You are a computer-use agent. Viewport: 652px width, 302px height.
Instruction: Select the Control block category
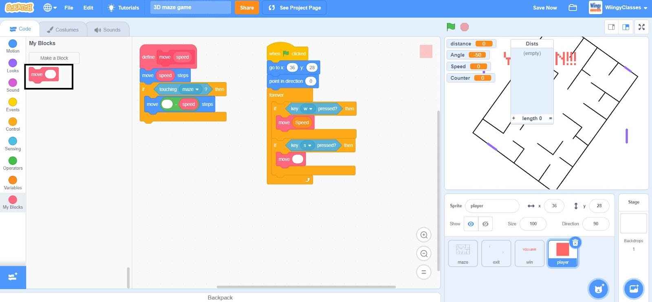tap(13, 125)
